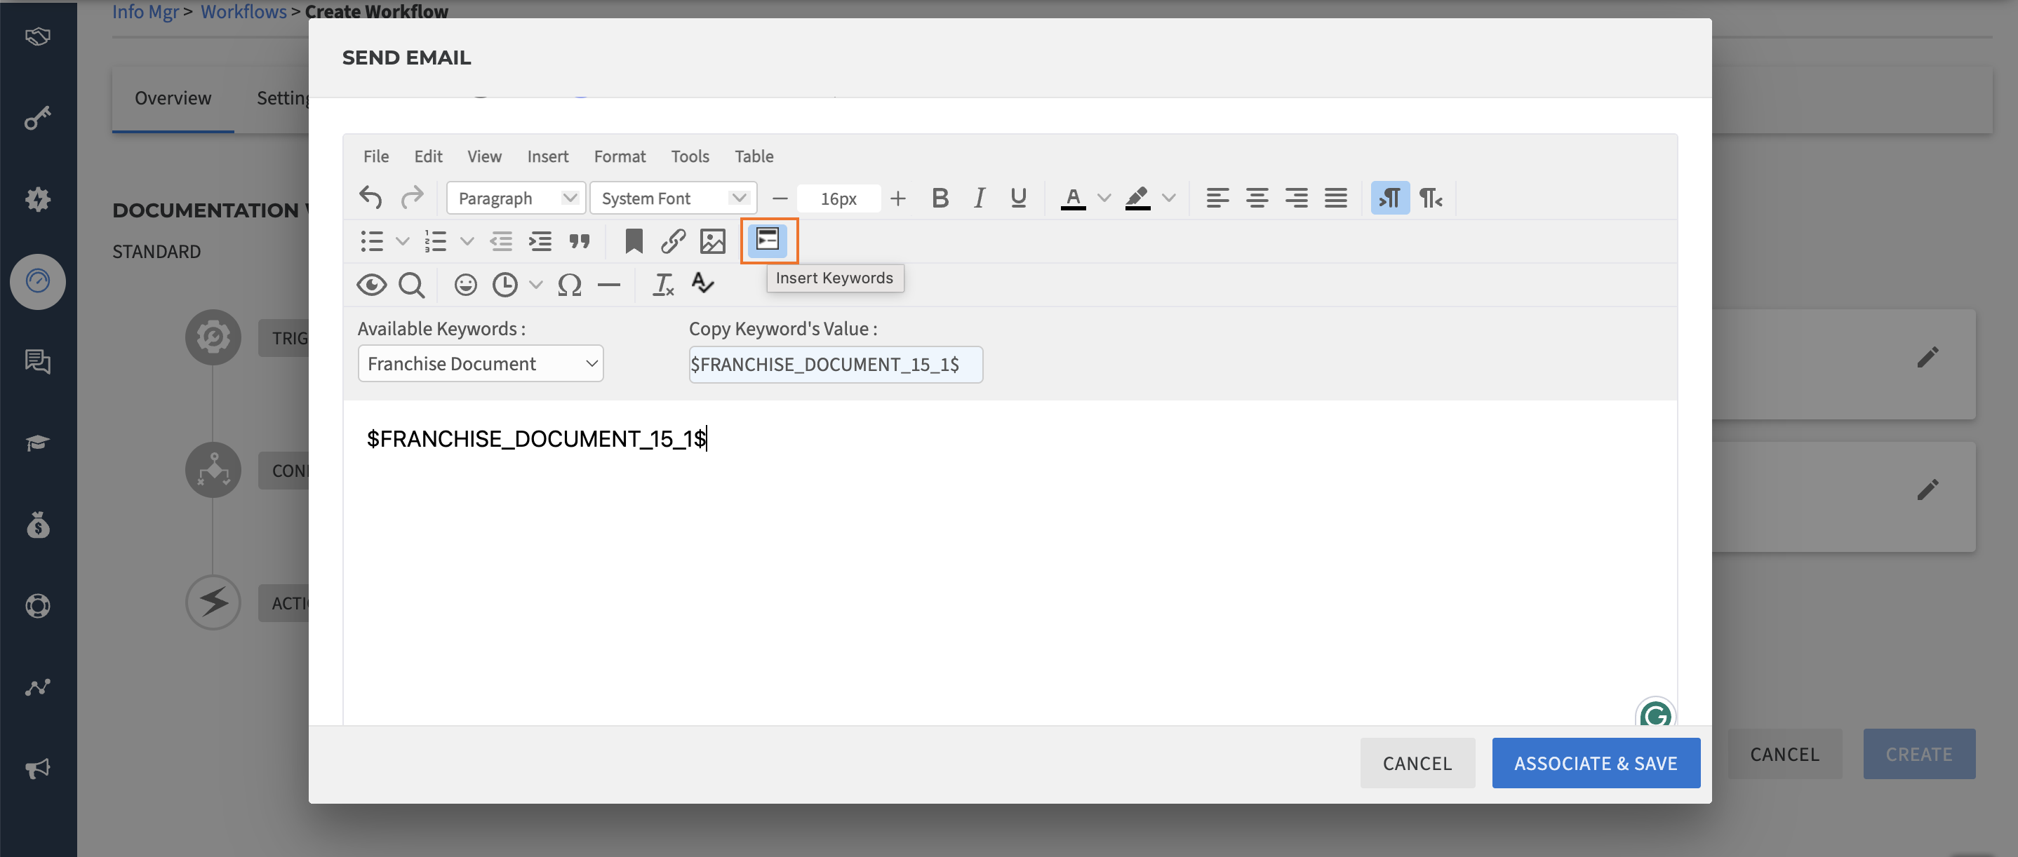This screenshot has height=857, width=2018.
Task: Insert an image into the email
Action: 712,241
